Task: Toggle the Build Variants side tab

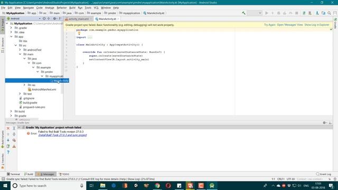Action: 3,139
